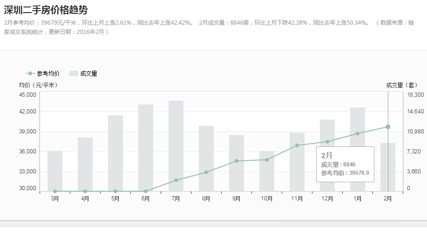Select the 12月 price data point
This screenshot has width=427, height=238.
[x=327, y=142]
